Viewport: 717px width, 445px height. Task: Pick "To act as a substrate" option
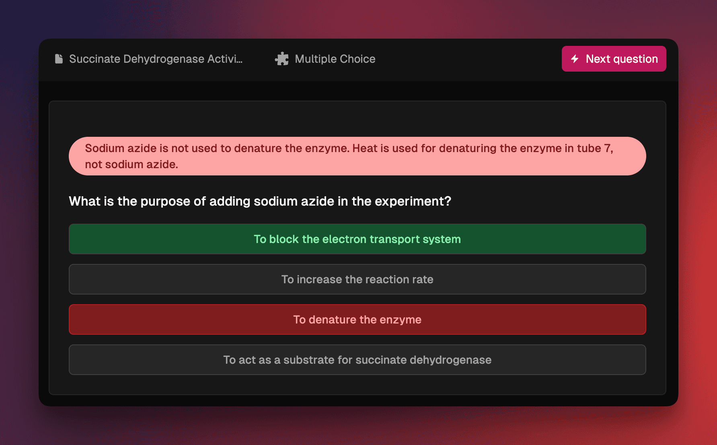pos(357,360)
